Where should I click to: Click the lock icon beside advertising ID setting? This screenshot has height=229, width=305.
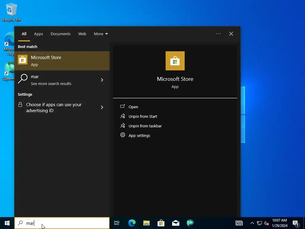click(20, 105)
